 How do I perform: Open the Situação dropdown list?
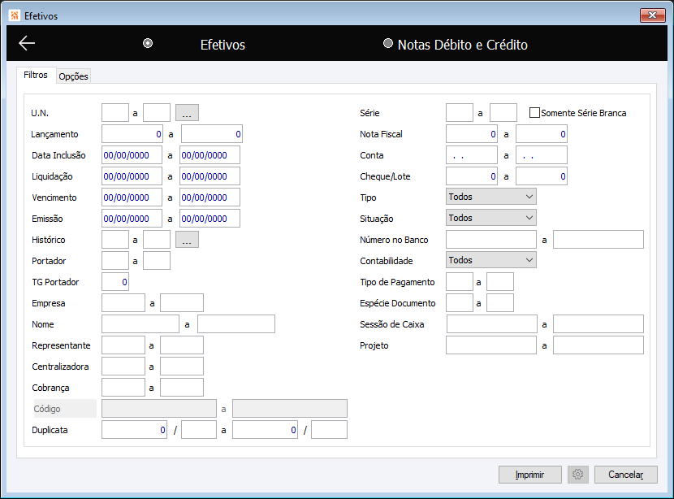click(x=491, y=218)
